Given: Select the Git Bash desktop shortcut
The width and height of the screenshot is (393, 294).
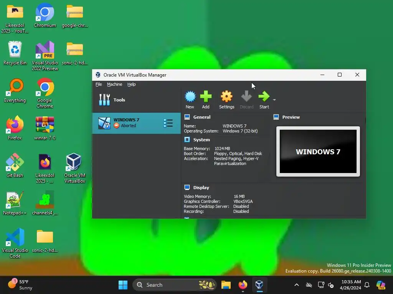Looking at the screenshot, I should [15, 165].
